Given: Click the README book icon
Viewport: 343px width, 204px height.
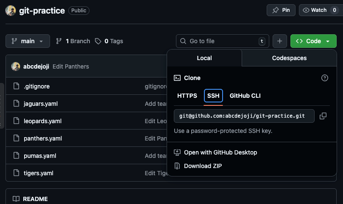Looking at the screenshot, I should click(16, 199).
